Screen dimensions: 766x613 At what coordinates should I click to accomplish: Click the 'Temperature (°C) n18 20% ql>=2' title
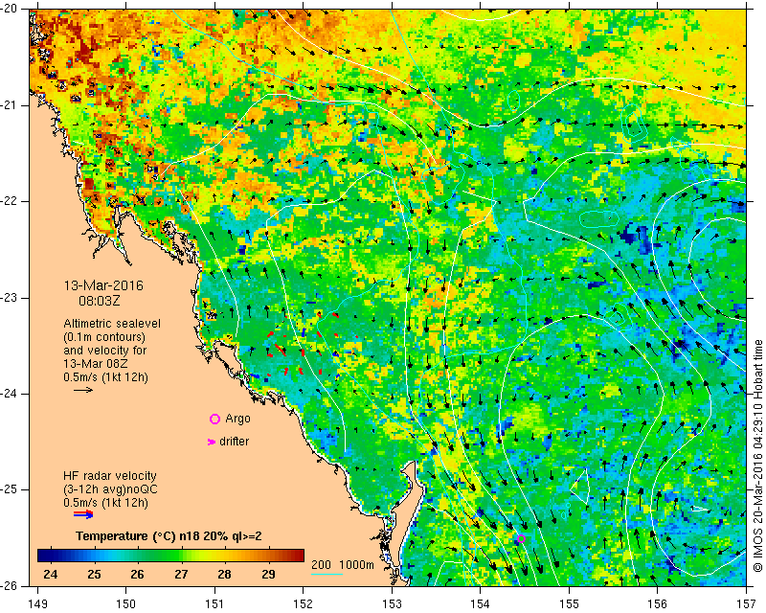coord(169,536)
